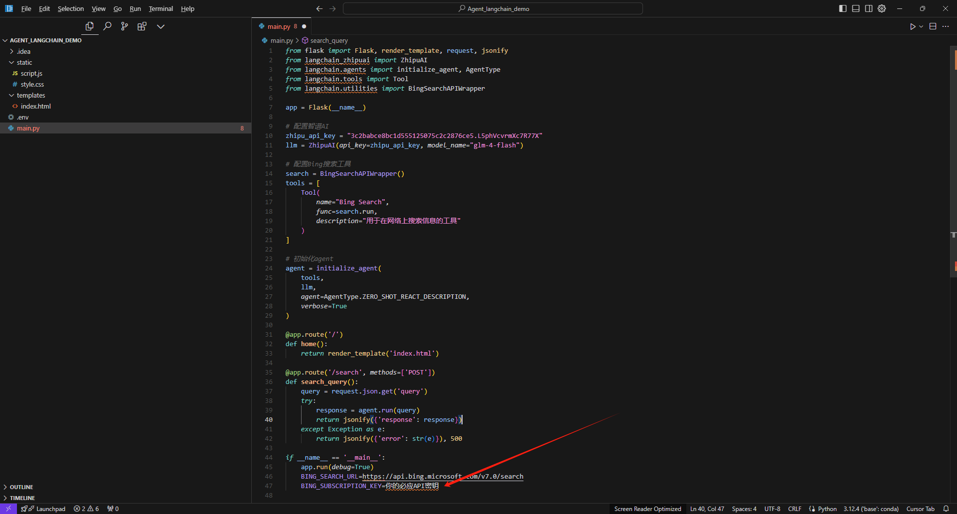This screenshot has height=514, width=957.
Task: Open the remote window indicator icon
Action: click(8, 509)
